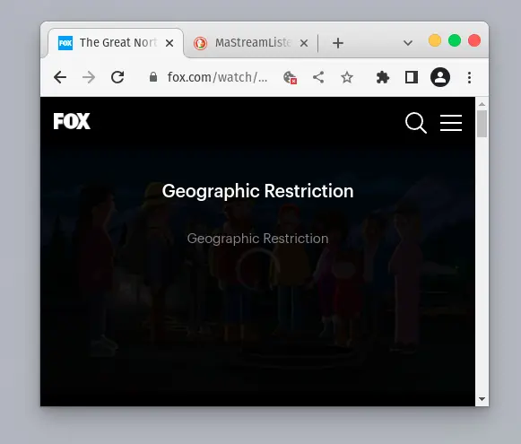This screenshot has height=444, width=521.
Task: Expand the tab search chevron
Action: pyautogui.click(x=408, y=43)
